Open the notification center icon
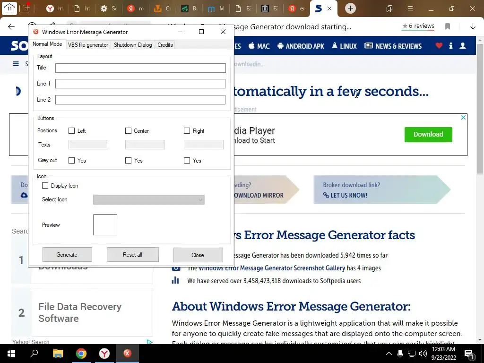 (469, 354)
